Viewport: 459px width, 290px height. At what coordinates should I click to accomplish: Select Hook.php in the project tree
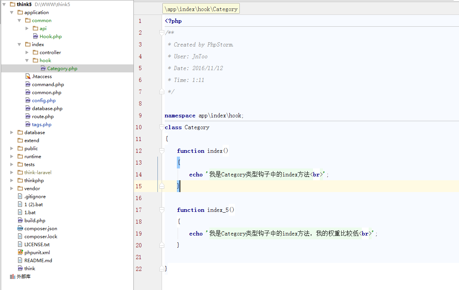point(51,36)
